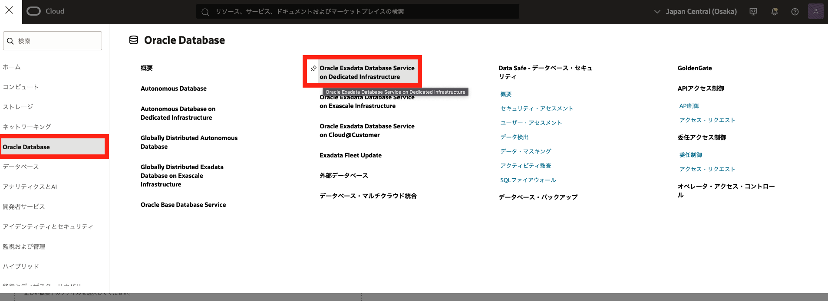Open the help question mark menu

tap(795, 12)
